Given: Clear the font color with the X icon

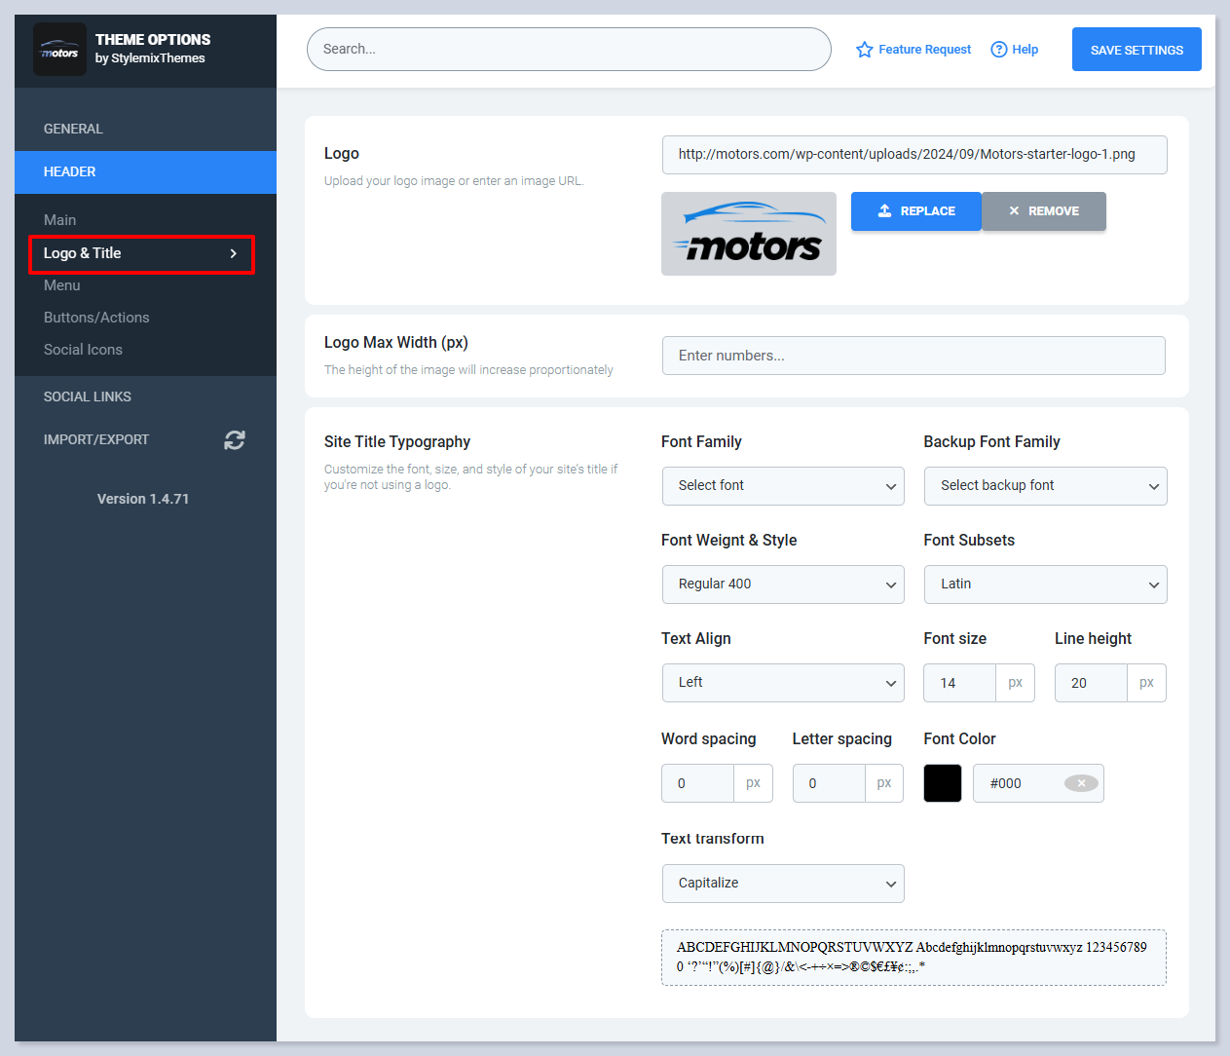Looking at the screenshot, I should click(x=1081, y=783).
